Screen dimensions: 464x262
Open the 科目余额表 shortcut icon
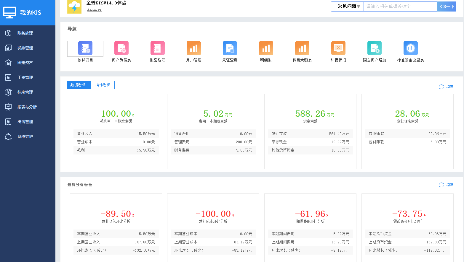point(302,48)
